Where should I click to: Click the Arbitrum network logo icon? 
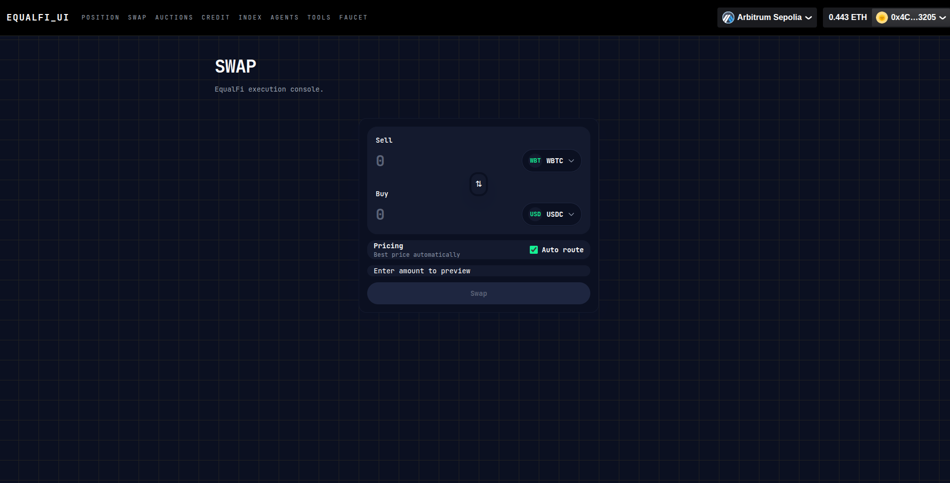(x=728, y=18)
